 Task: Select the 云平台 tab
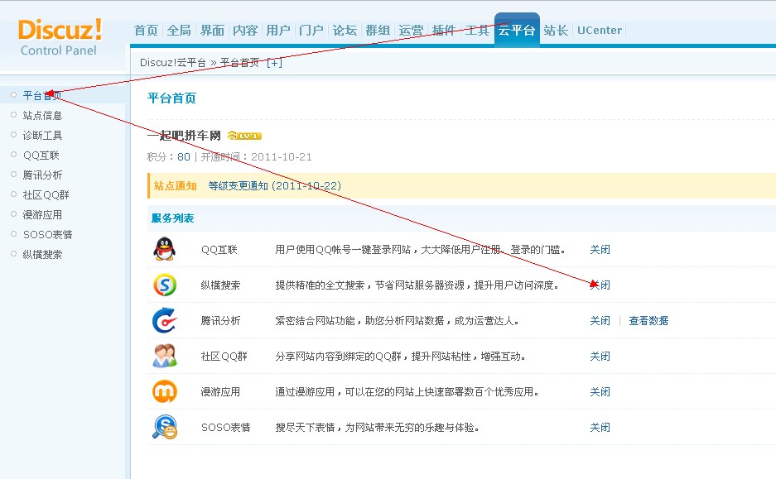pos(517,30)
